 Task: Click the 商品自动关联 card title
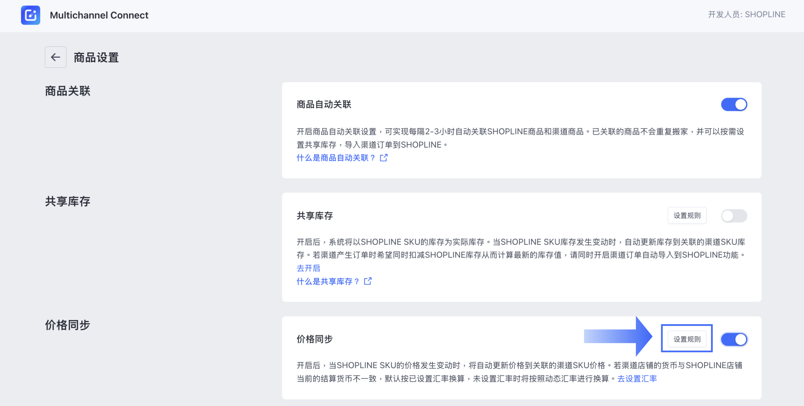click(324, 104)
